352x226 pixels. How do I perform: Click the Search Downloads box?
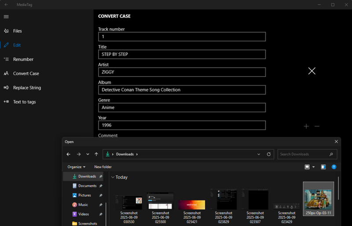(x=307, y=154)
